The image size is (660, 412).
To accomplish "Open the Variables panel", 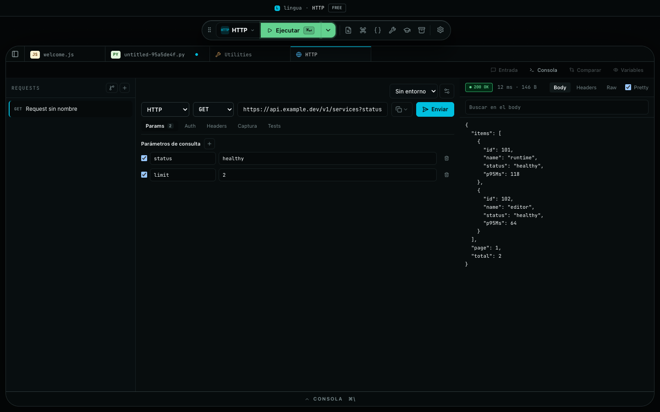I will pos(628,70).
